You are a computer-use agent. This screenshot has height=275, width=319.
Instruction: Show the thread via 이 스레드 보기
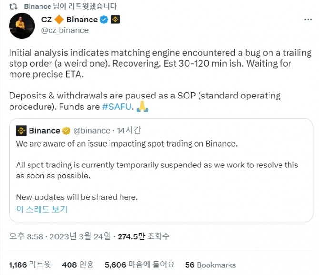[41, 209]
